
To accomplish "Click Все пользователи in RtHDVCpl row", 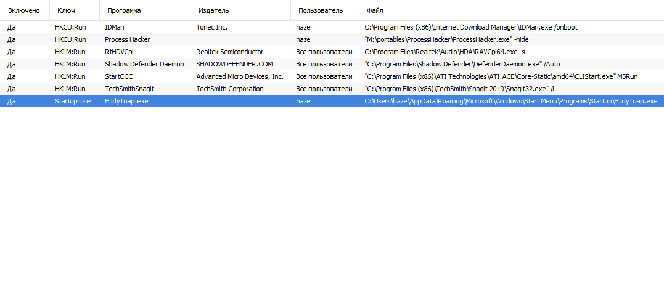I will (x=324, y=52).
